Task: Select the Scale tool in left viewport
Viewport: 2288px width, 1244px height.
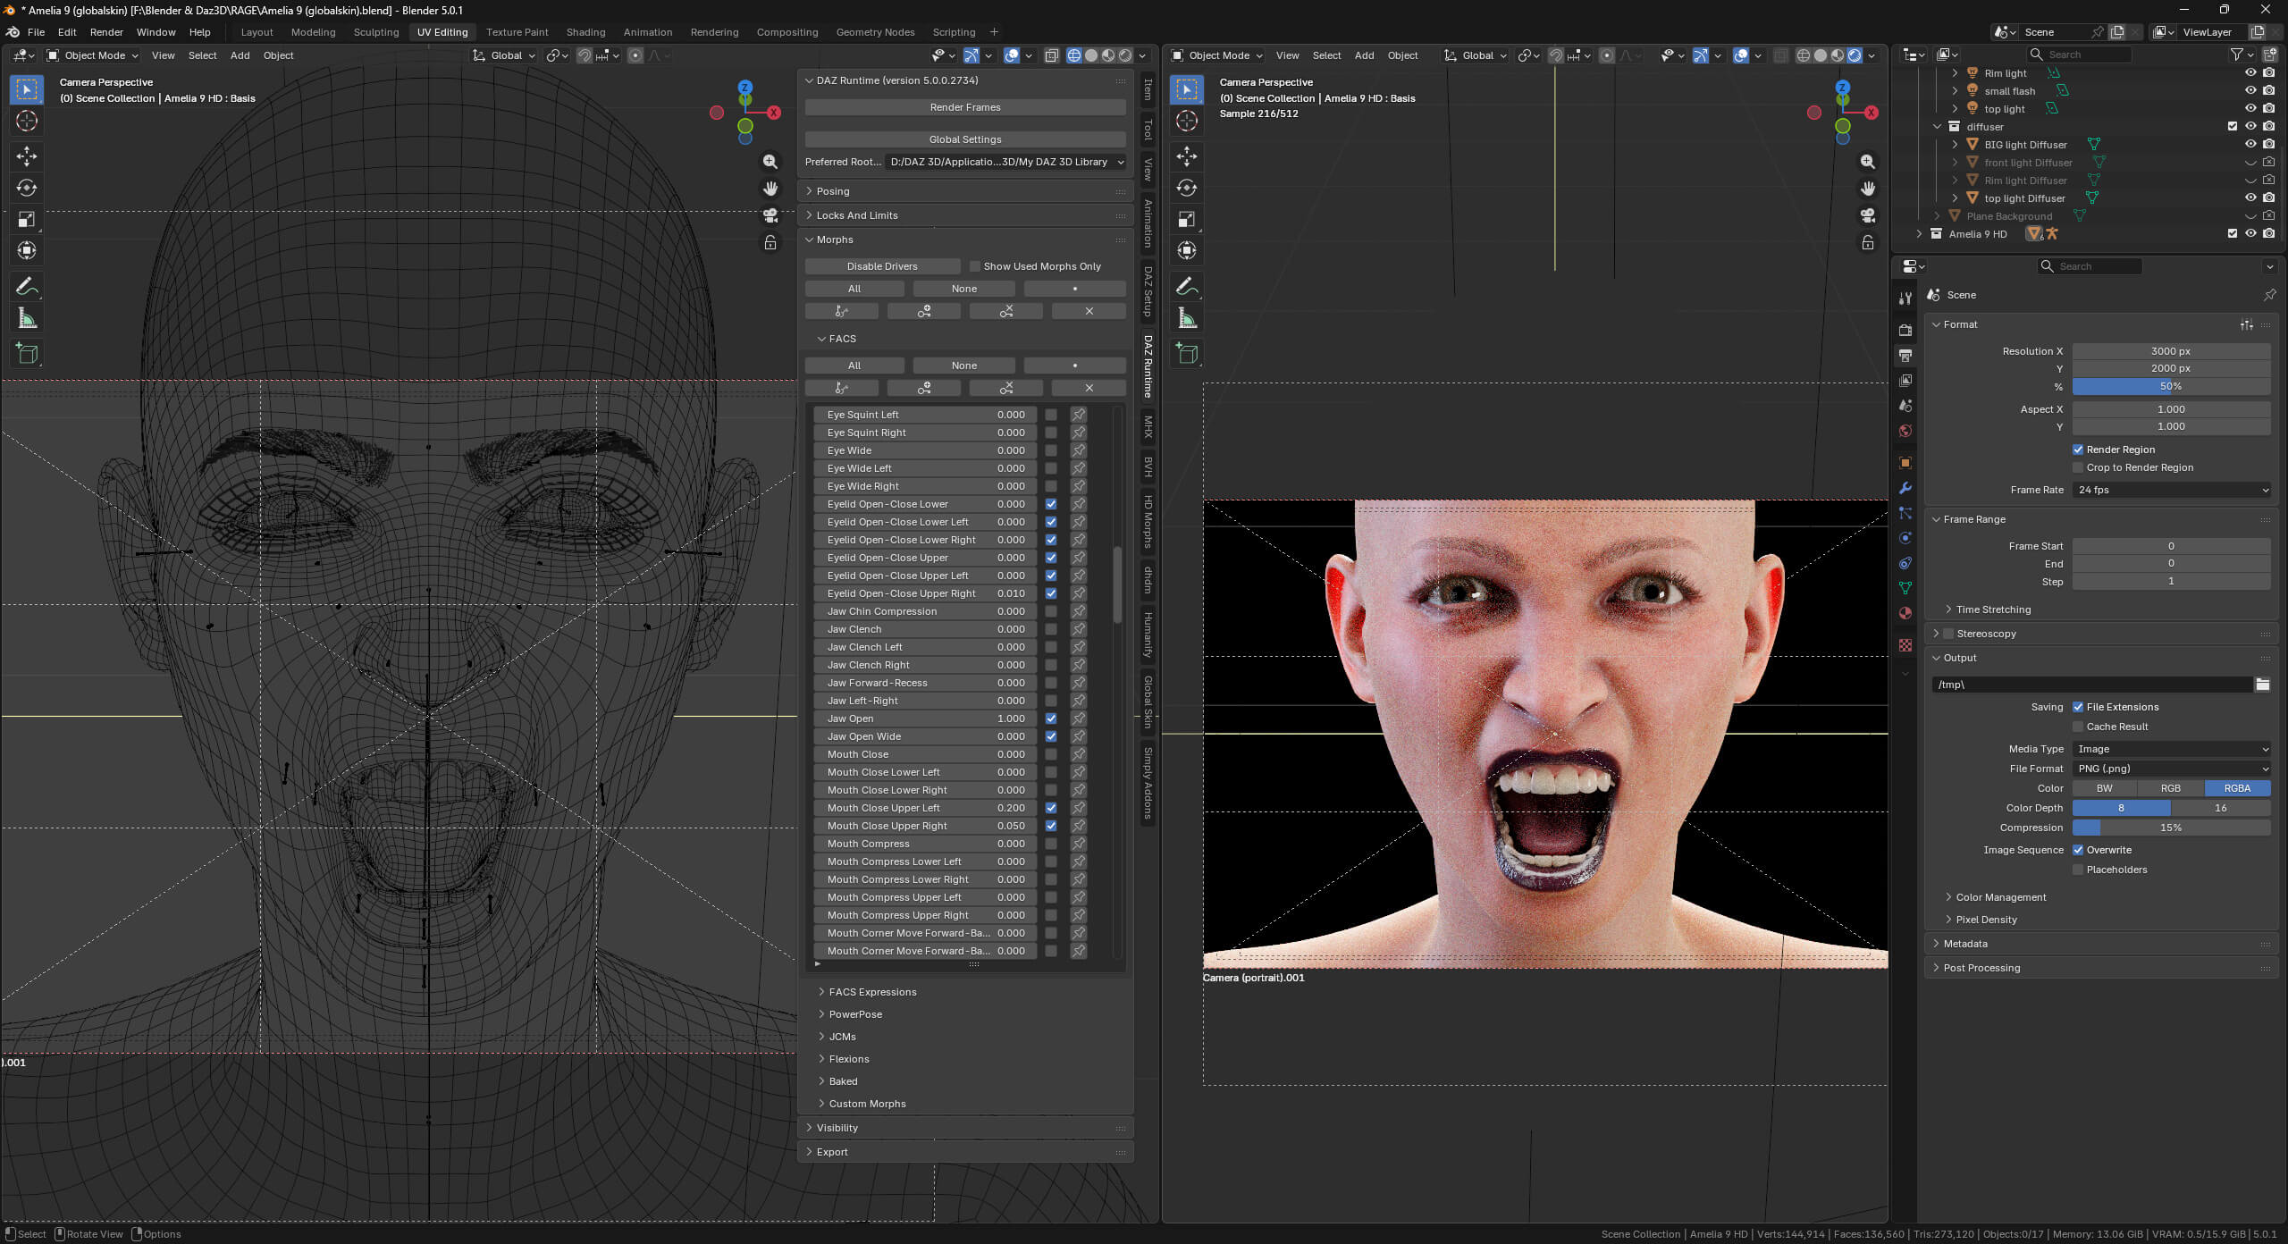Action: [x=27, y=219]
